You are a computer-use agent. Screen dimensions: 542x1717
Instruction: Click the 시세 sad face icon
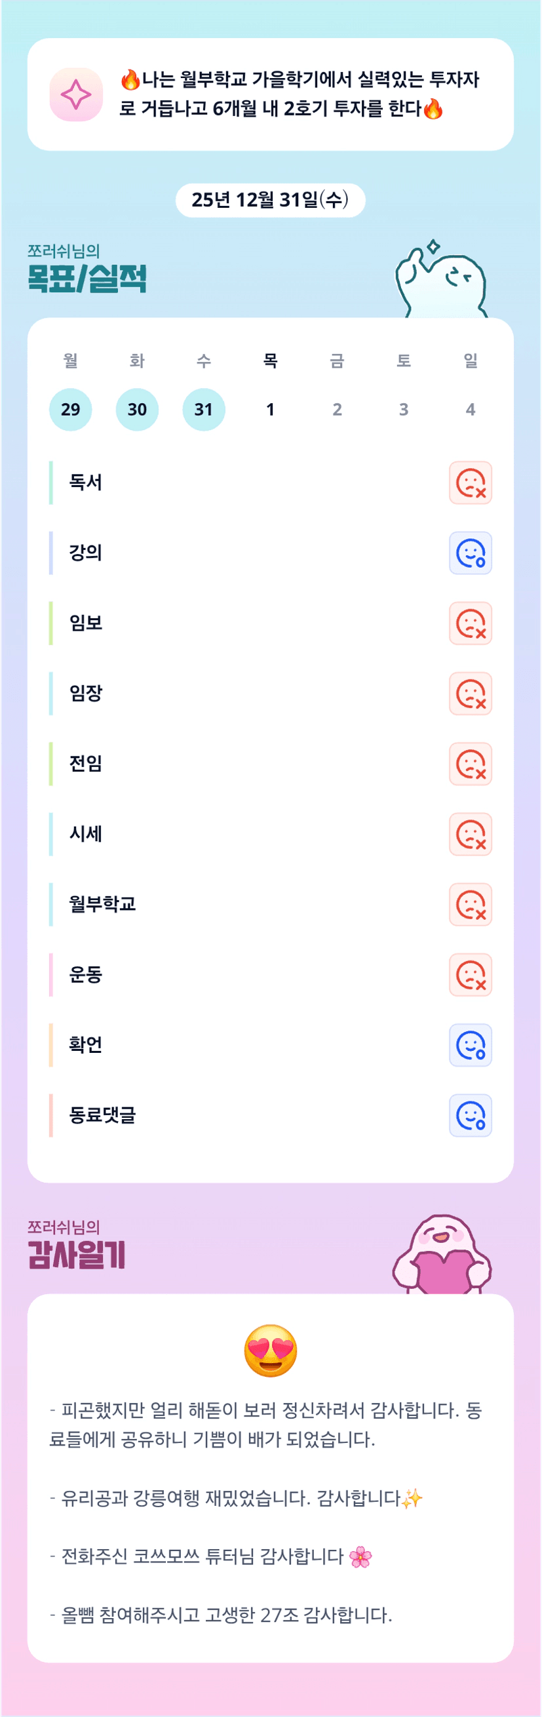coord(470,834)
